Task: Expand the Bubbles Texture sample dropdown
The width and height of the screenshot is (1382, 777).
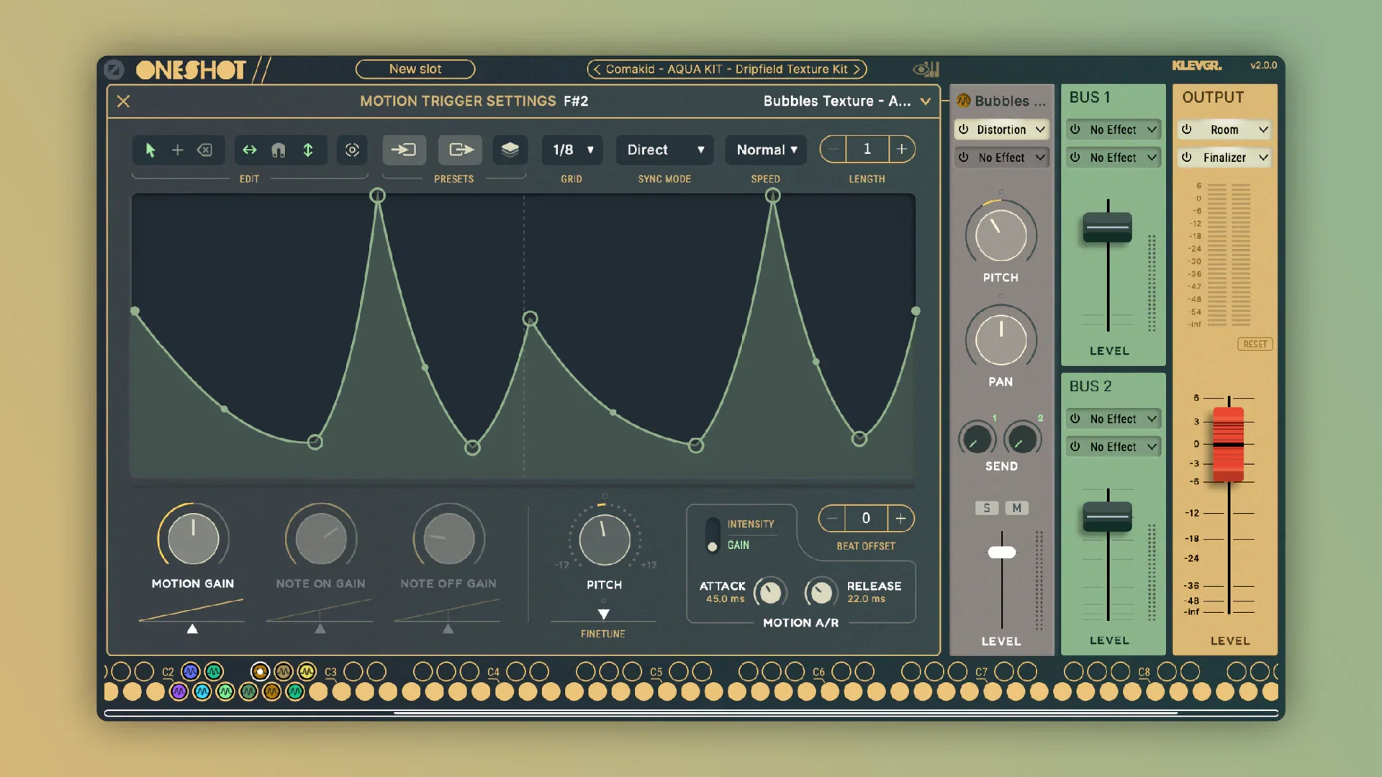Action: pos(926,101)
